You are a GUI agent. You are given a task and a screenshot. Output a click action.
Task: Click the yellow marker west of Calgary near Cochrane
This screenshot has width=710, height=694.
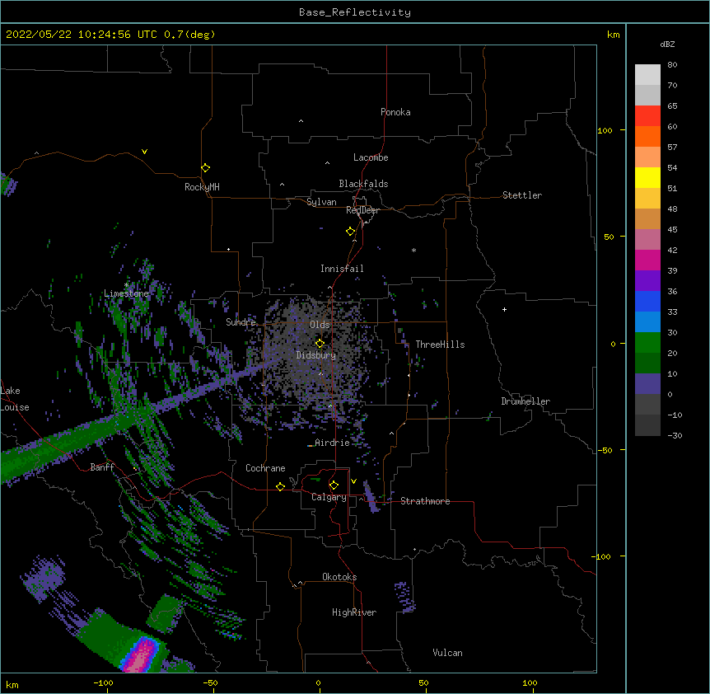click(280, 486)
